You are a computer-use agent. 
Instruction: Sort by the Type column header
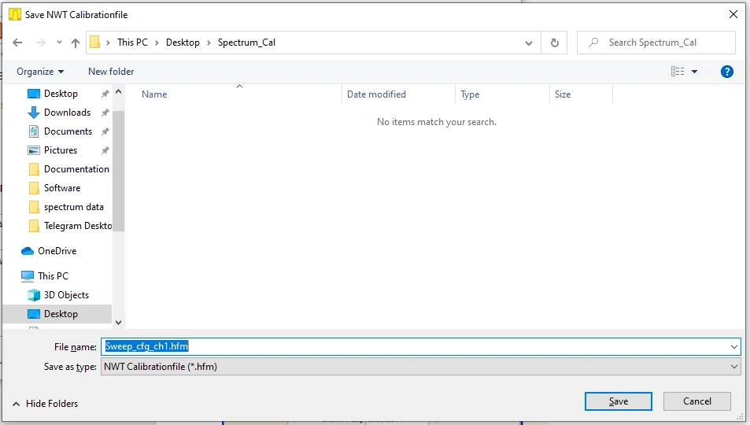[x=502, y=94]
